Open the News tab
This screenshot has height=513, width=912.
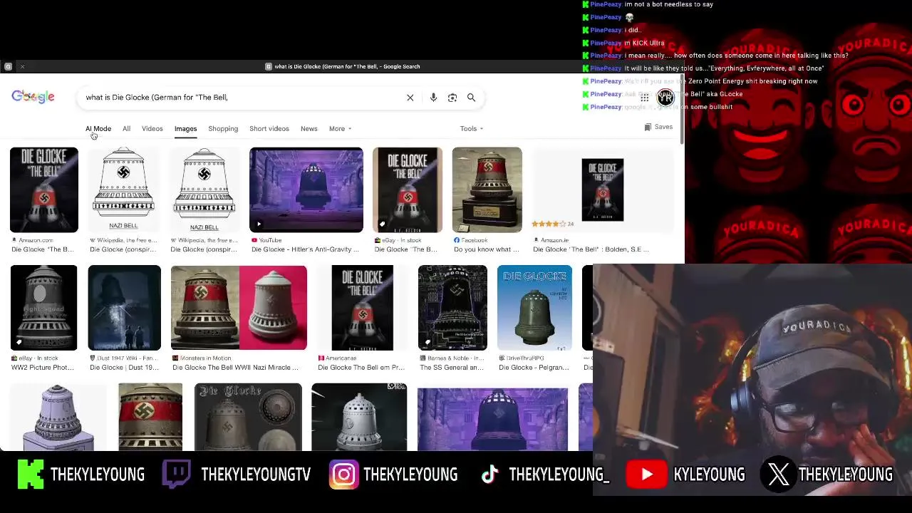(x=309, y=128)
